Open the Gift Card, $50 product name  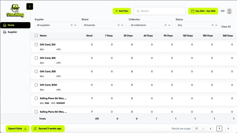[x=48, y=71]
